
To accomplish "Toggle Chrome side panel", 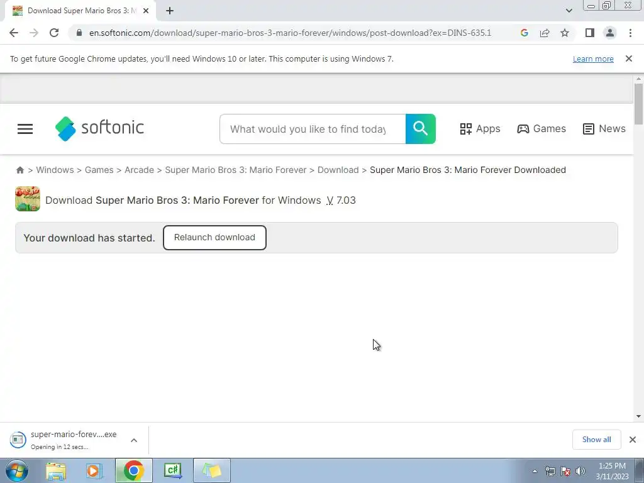I will tap(590, 33).
